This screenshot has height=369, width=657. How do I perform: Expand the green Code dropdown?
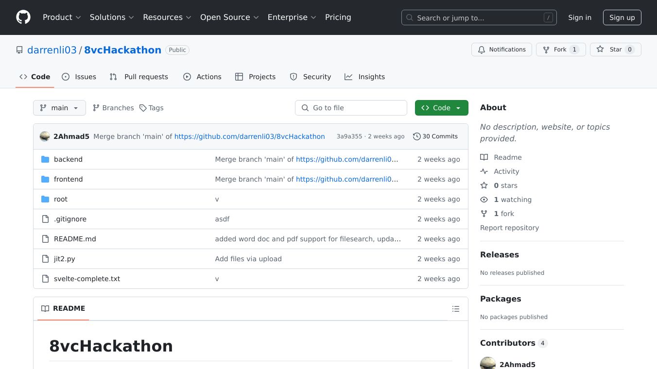441,108
